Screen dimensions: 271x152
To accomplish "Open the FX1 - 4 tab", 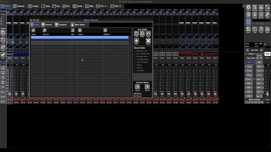I will [101, 6].
